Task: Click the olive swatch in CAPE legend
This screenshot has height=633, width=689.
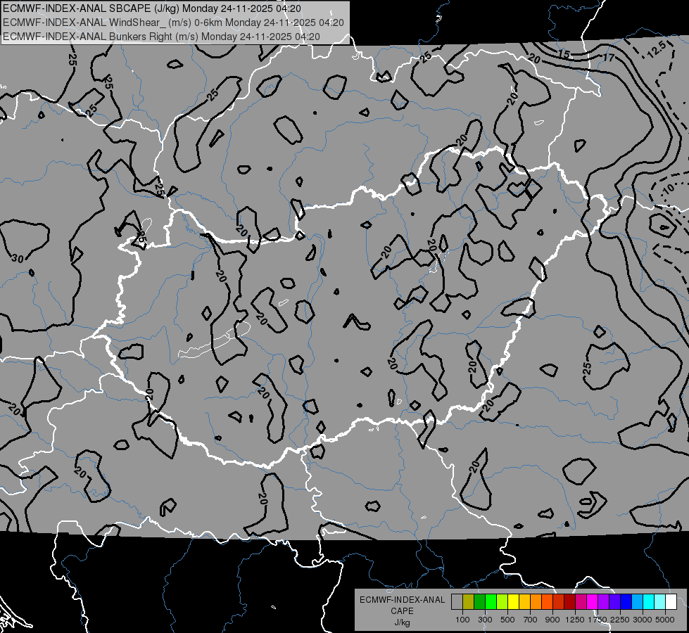Action: point(469,601)
